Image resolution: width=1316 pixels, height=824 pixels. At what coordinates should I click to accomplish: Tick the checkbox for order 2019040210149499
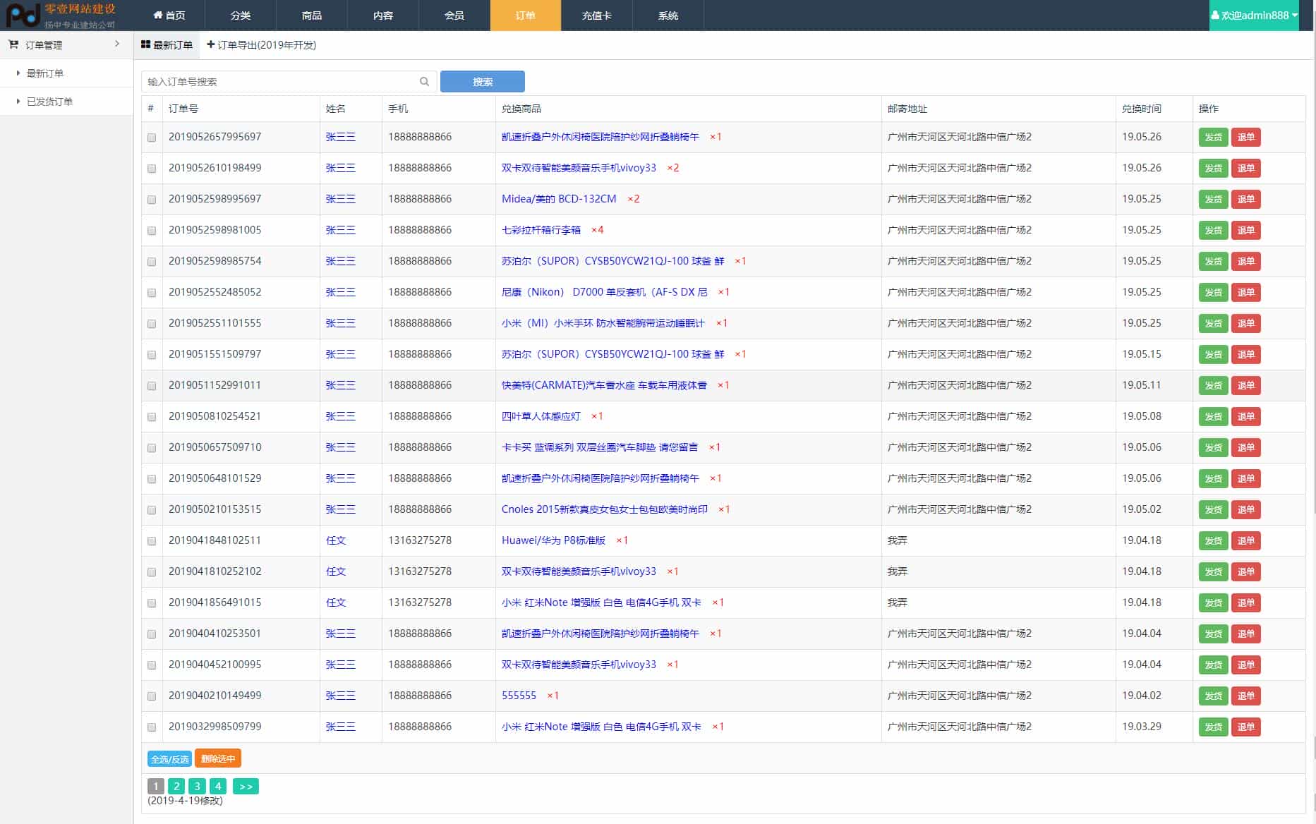(152, 696)
